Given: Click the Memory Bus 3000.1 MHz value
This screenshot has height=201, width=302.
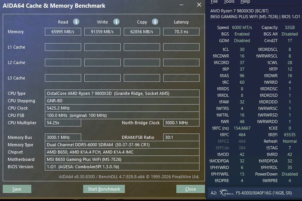Looking at the screenshot, I should tap(63, 137).
